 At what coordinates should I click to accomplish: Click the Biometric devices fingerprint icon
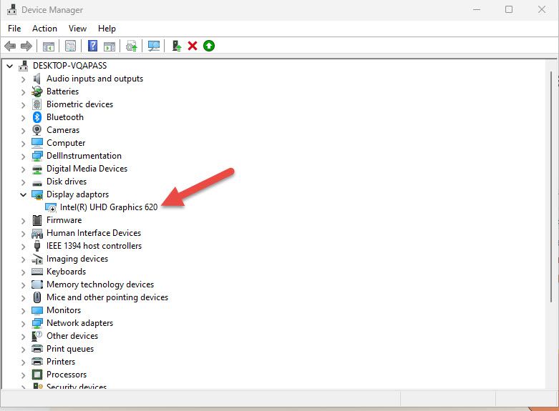37,104
